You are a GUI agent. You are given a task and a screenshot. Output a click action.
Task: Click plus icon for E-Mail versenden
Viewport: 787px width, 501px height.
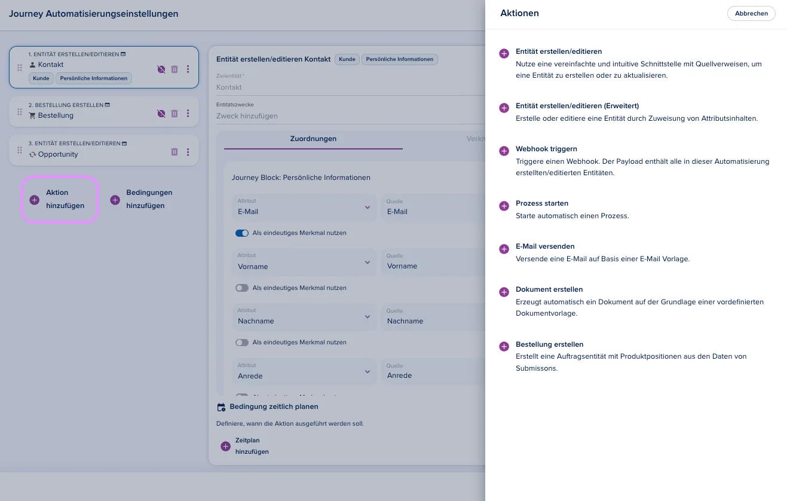click(x=504, y=248)
